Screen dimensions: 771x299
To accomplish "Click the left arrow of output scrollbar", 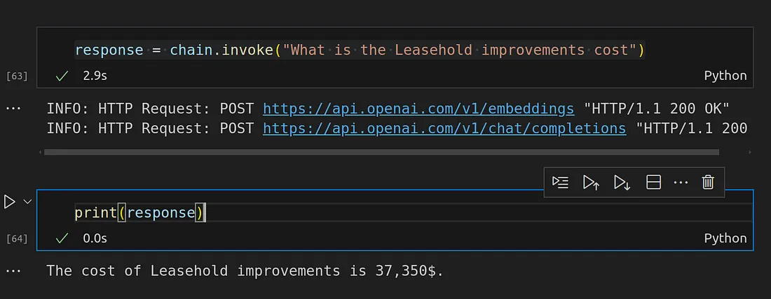I will (41, 153).
